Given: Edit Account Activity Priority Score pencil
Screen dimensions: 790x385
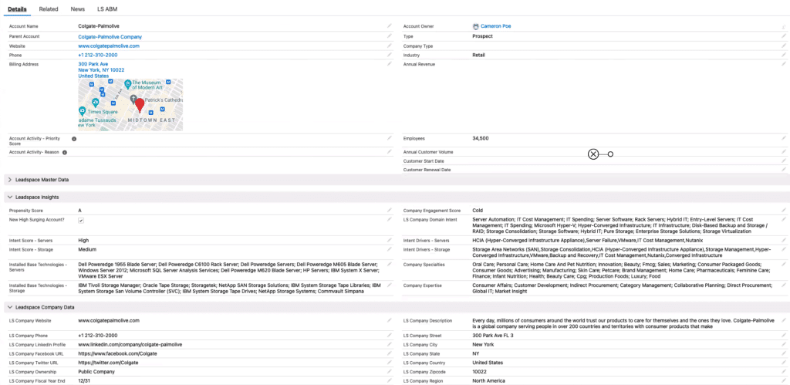Looking at the screenshot, I should click(x=389, y=137).
